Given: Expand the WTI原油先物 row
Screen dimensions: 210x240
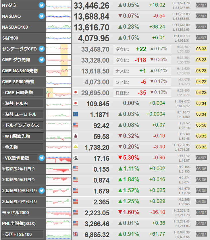Looking at the screenshot, I should point(22,136).
